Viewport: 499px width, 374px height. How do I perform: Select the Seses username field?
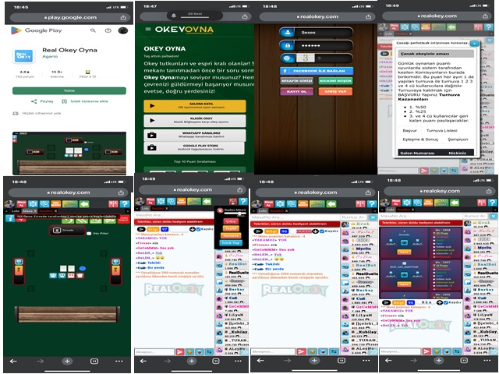click(316, 33)
